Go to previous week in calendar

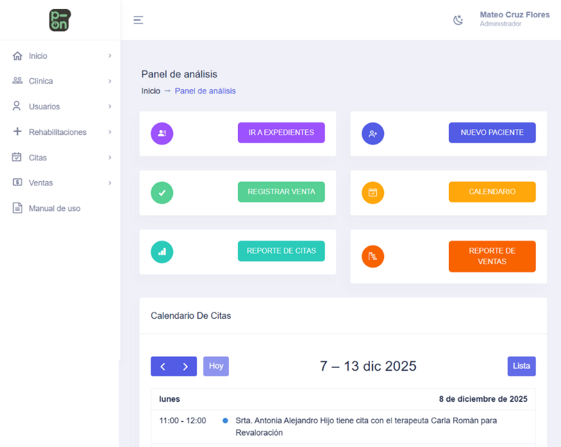pyautogui.click(x=163, y=366)
